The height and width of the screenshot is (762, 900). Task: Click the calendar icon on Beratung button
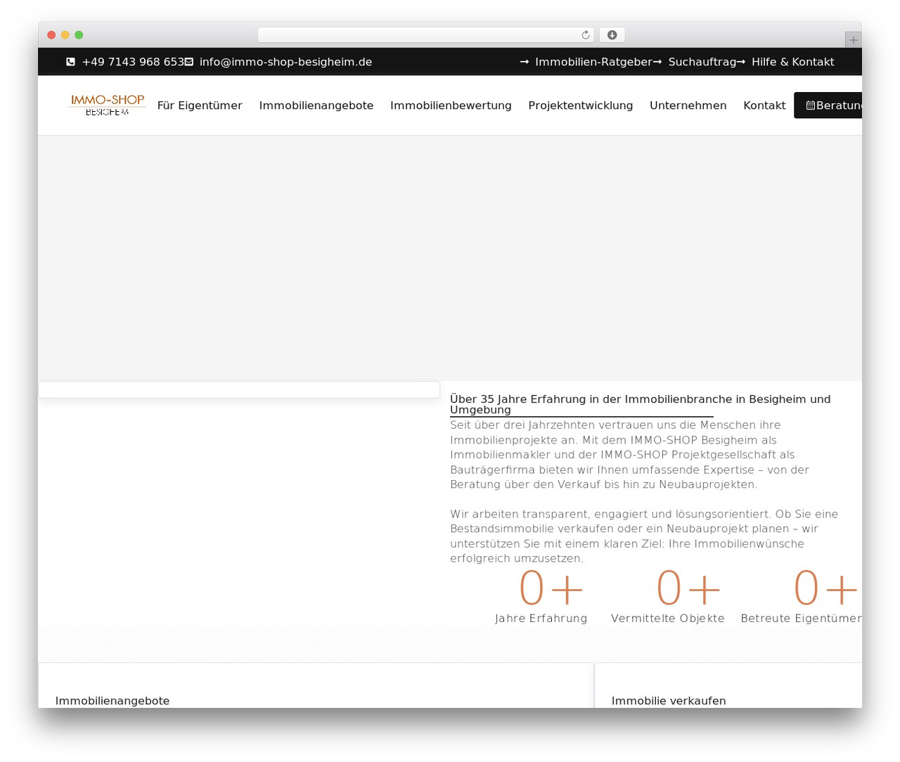click(x=810, y=105)
